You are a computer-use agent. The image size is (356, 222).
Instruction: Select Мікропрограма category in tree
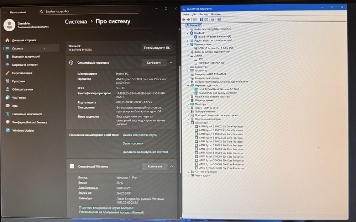pos(204,100)
